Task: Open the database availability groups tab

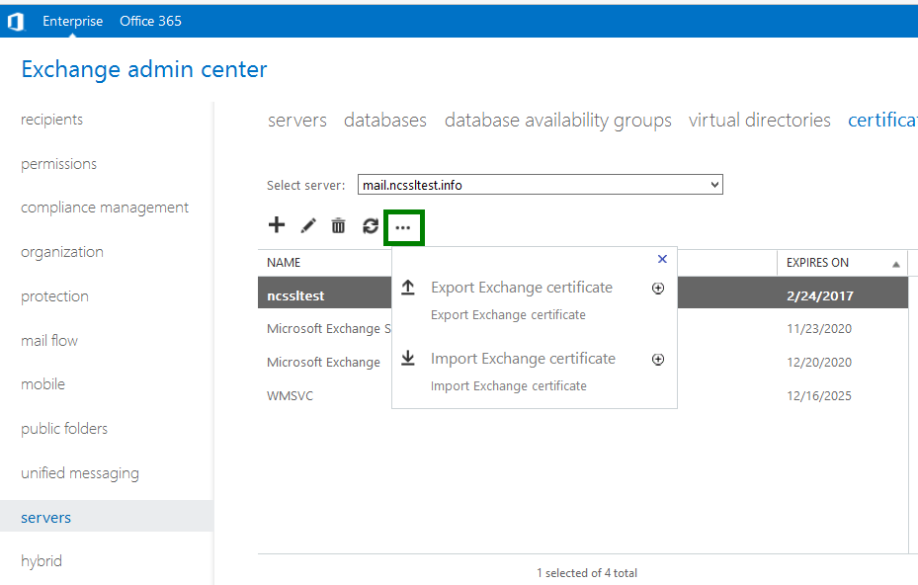Action: click(x=558, y=120)
